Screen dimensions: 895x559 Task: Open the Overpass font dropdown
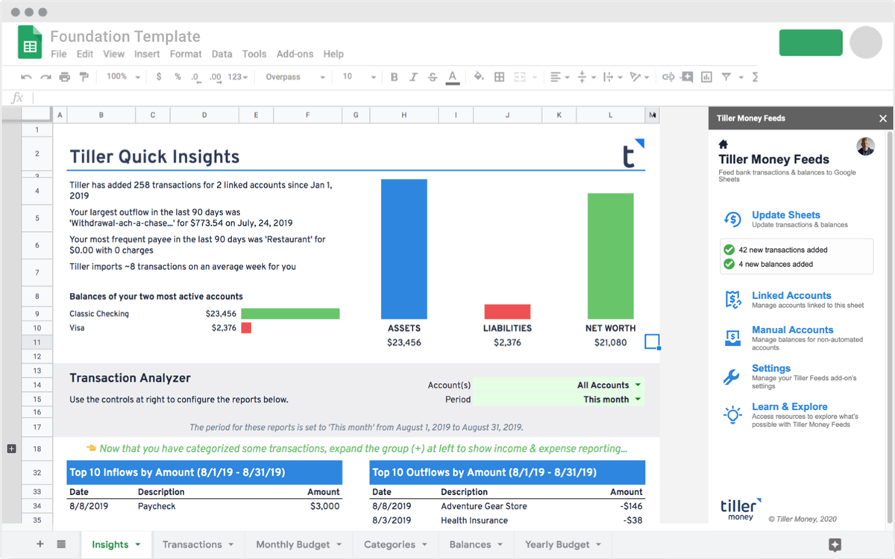tap(295, 77)
